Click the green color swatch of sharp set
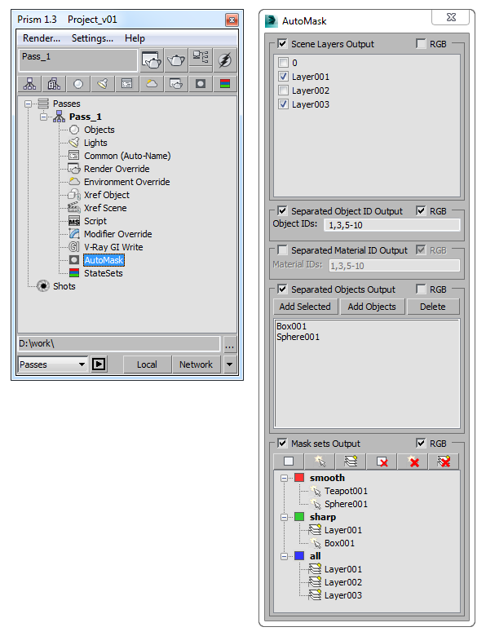The height and width of the screenshot is (636, 486). pos(299,517)
